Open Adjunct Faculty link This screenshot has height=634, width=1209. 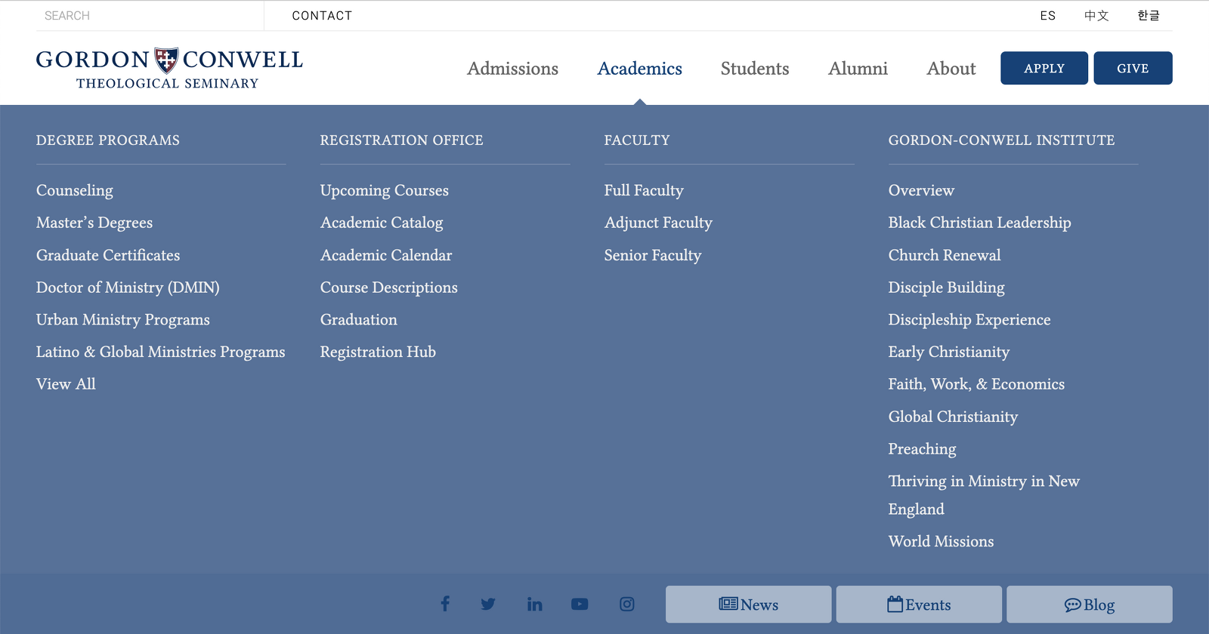tap(658, 223)
